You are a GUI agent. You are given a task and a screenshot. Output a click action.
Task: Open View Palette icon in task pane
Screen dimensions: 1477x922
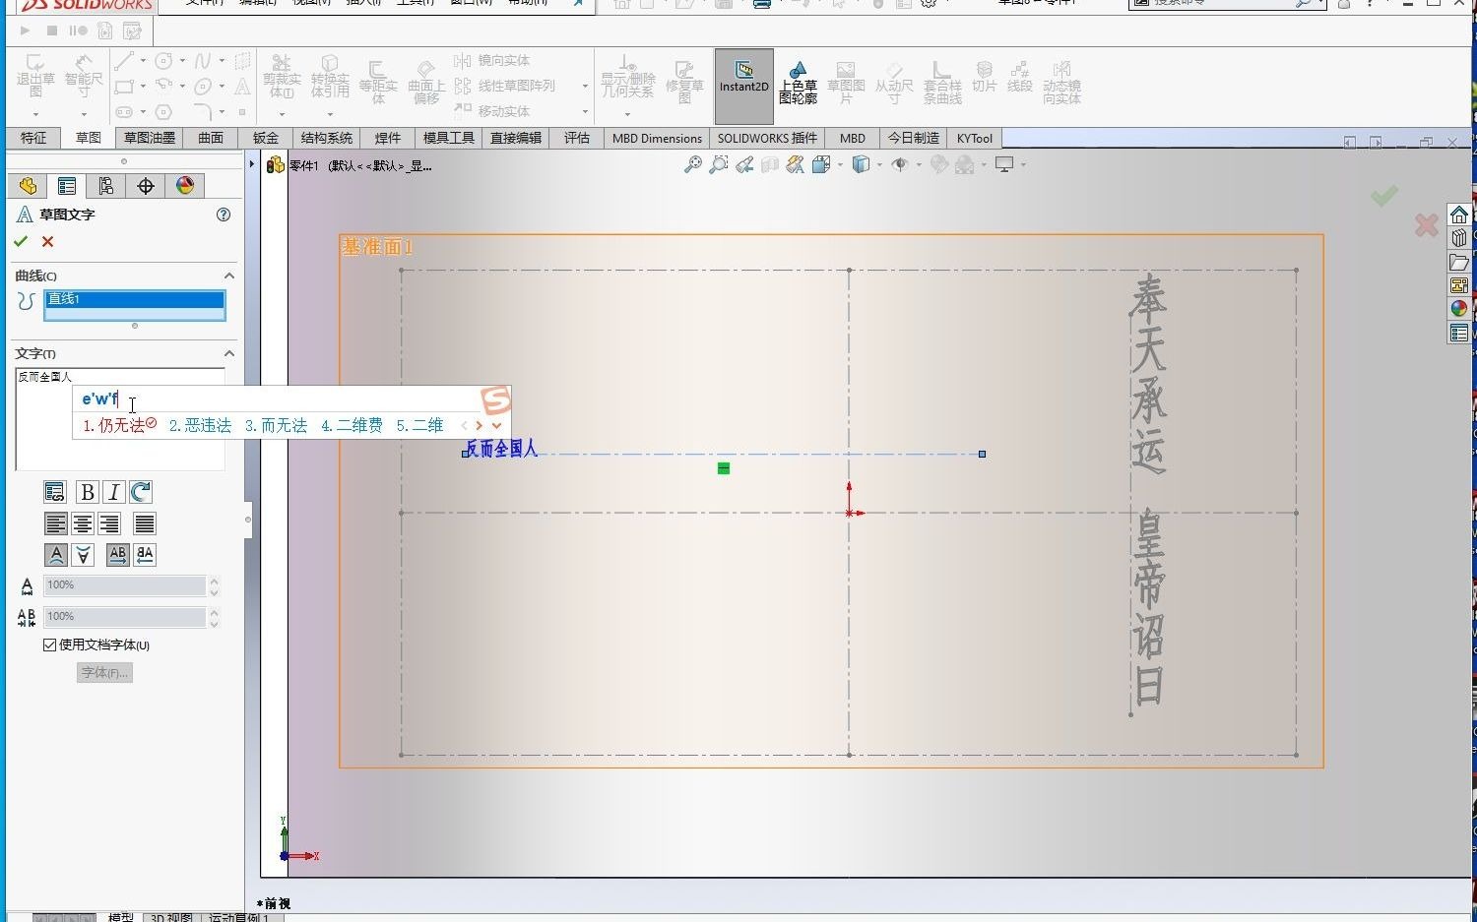tap(1459, 285)
